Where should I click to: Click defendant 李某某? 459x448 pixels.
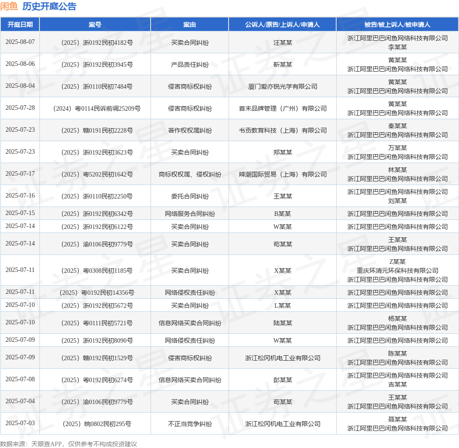click(398, 47)
